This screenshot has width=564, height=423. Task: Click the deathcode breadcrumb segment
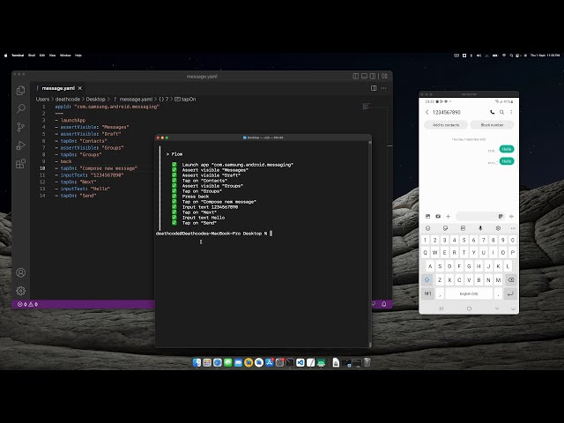tap(68, 100)
